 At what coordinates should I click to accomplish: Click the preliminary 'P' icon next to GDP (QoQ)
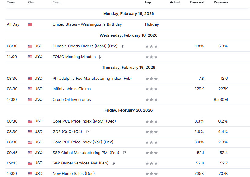(88, 132)
